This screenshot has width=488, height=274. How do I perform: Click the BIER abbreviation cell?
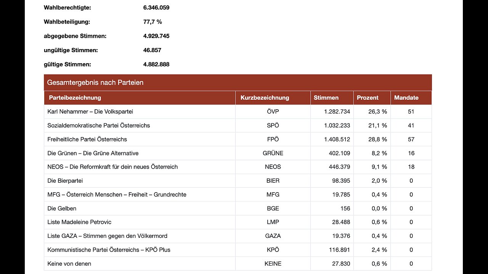click(273, 181)
